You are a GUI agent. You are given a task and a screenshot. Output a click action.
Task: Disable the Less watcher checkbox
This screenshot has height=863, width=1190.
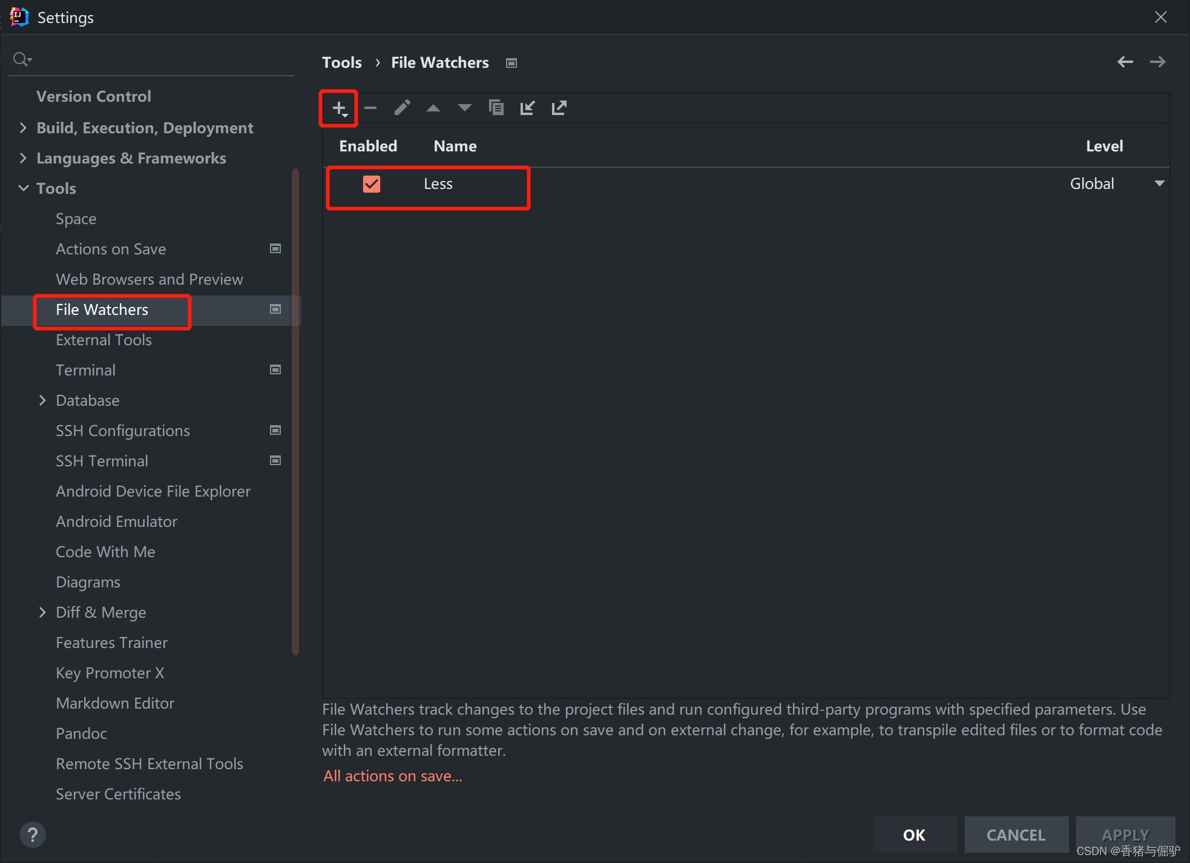click(372, 184)
